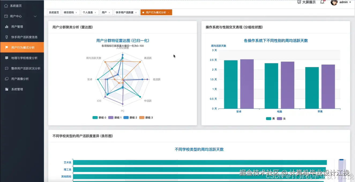Click the 低活跃 radar axis label
The height and width of the screenshot is (182, 355).
pos(156,79)
